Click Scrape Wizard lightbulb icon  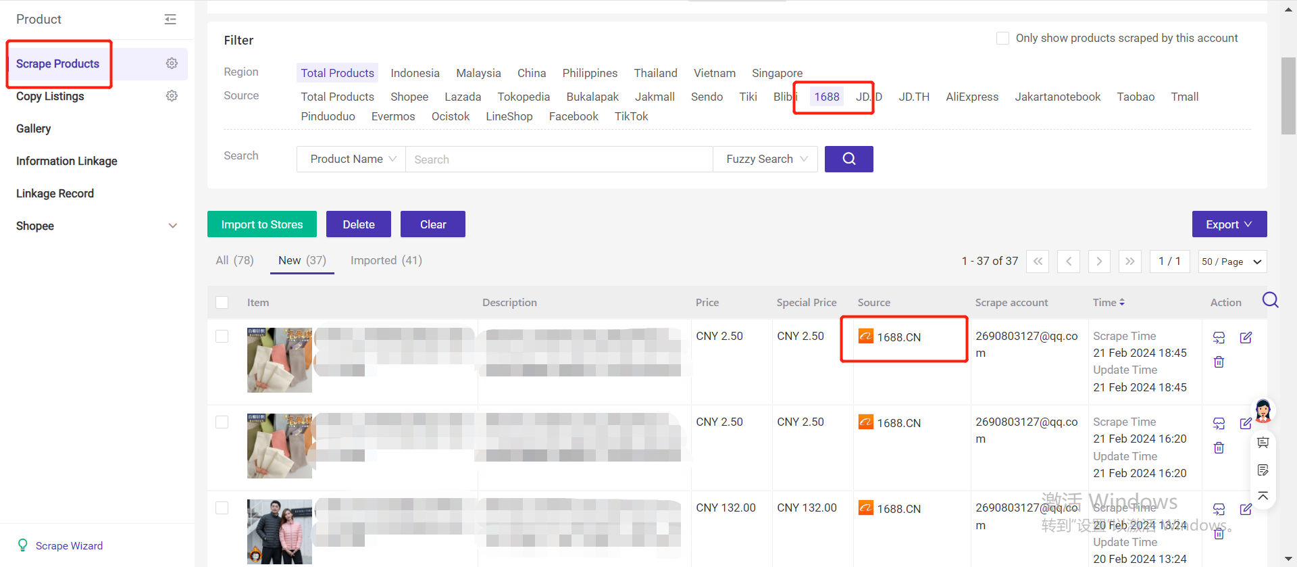23,545
